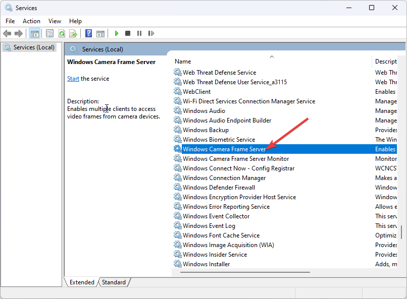The width and height of the screenshot is (407, 299).
Task: Open Properties from the toolbar icon
Action: [x=49, y=33]
